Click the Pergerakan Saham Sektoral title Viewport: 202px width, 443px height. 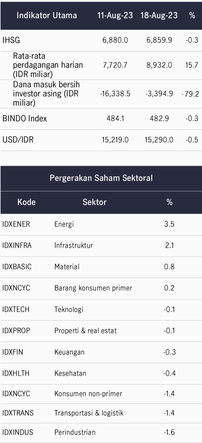(x=101, y=178)
